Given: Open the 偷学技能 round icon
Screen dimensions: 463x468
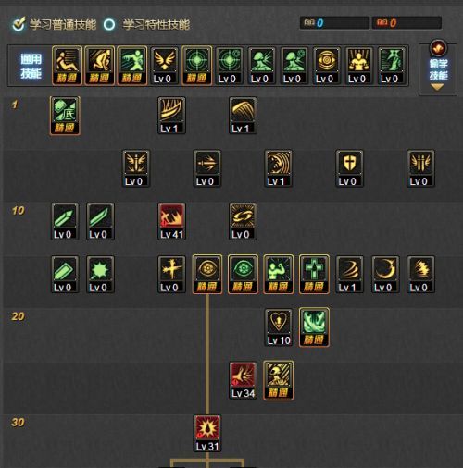Looking at the screenshot, I should (438, 48).
